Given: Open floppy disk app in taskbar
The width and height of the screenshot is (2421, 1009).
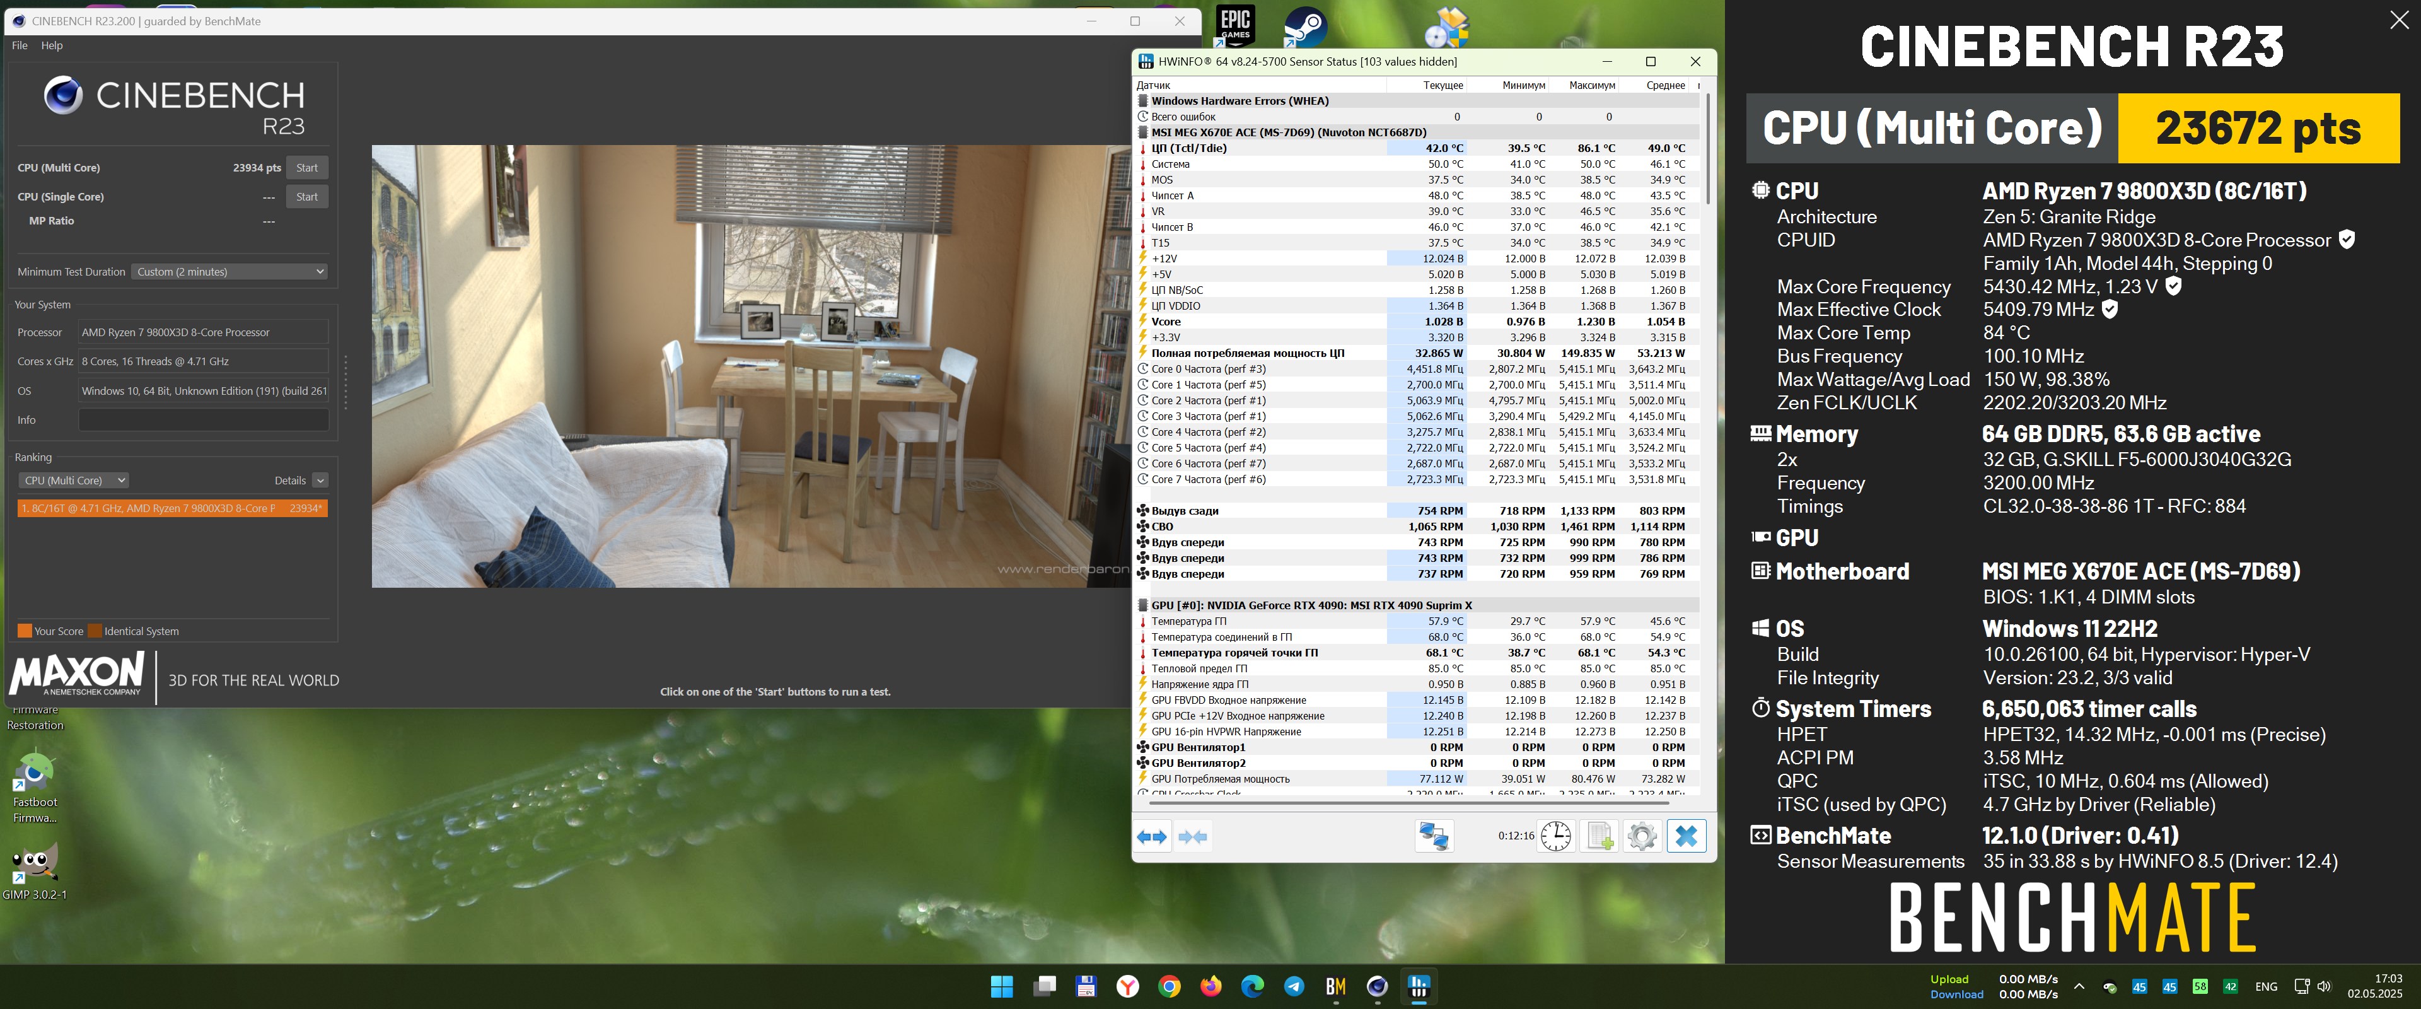Looking at the screenshot, I should tap(1086, 986).
